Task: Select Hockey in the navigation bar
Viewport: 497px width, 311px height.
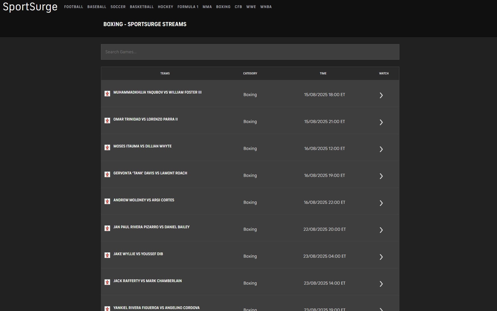Action: [166, 7]
